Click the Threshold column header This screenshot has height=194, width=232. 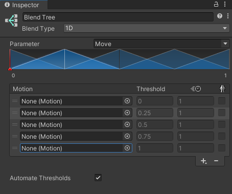(151, 89)
